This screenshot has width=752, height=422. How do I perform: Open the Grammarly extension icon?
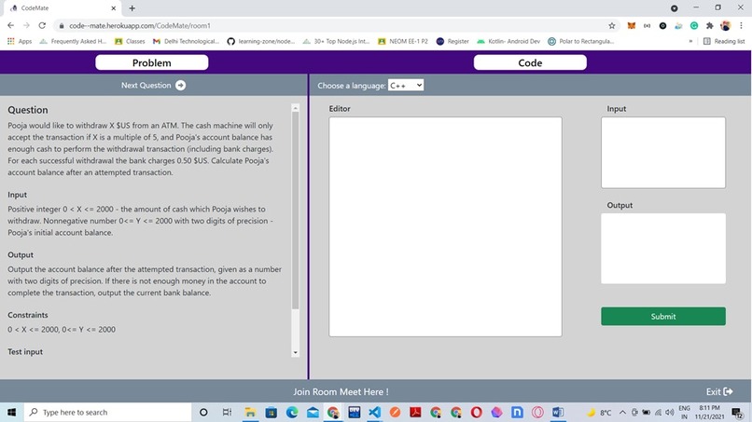click(x=694, y=26)
